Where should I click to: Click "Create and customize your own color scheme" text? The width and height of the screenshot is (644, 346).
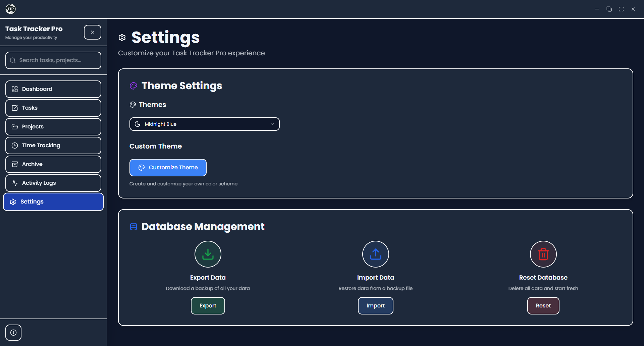pyautogui.click(x=183, y=184)
